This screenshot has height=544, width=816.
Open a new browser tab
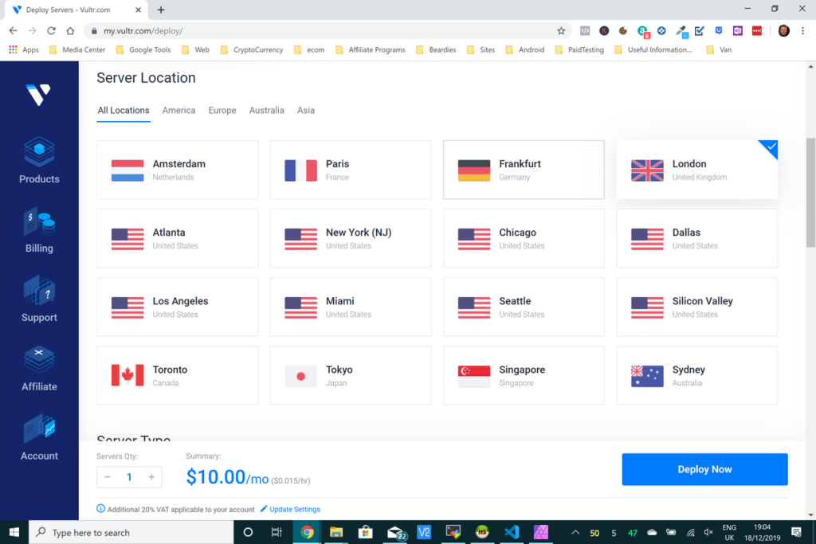coord(161,10)
